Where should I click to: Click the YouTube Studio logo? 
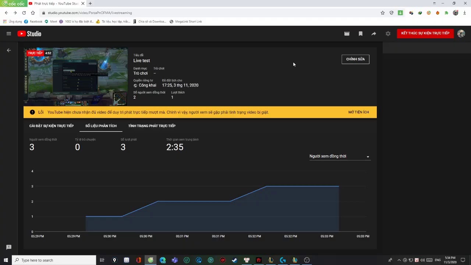coord(29,34)
